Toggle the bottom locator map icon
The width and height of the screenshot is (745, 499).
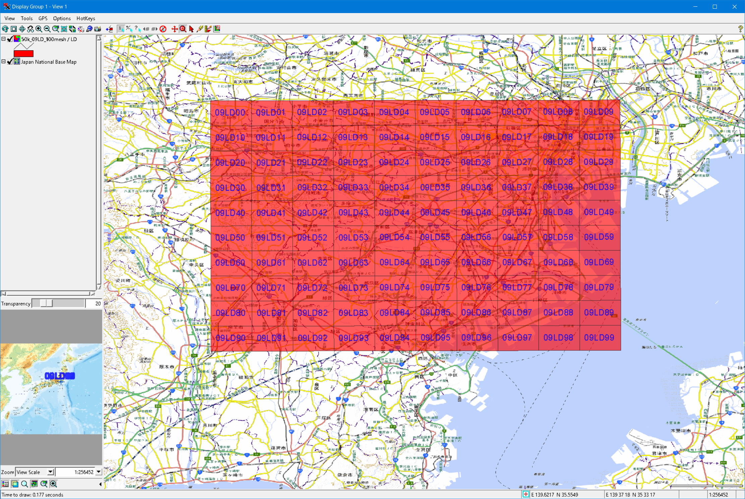[x=34, y=484]
